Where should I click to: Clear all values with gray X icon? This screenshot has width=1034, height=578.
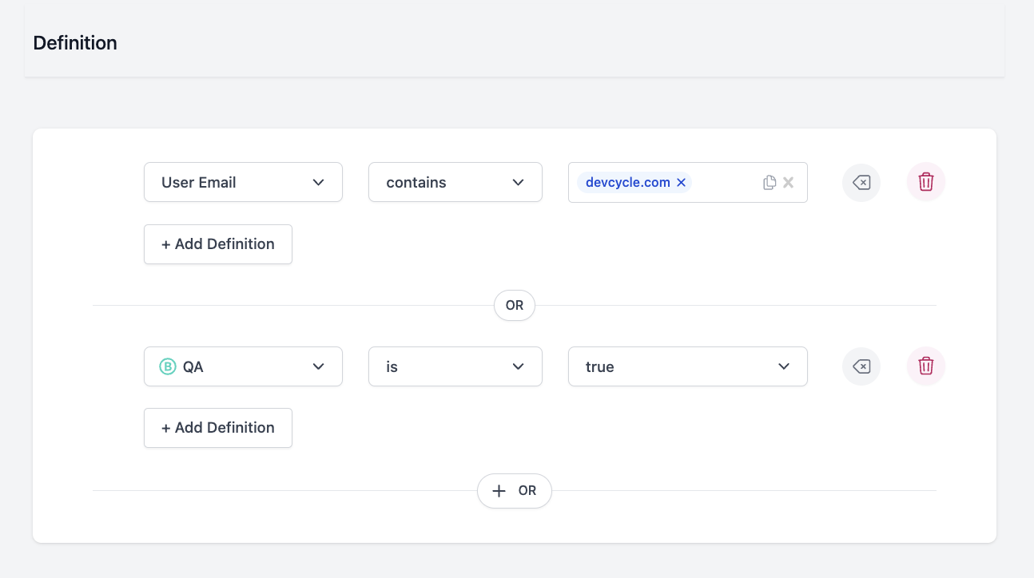coord(789,183)
